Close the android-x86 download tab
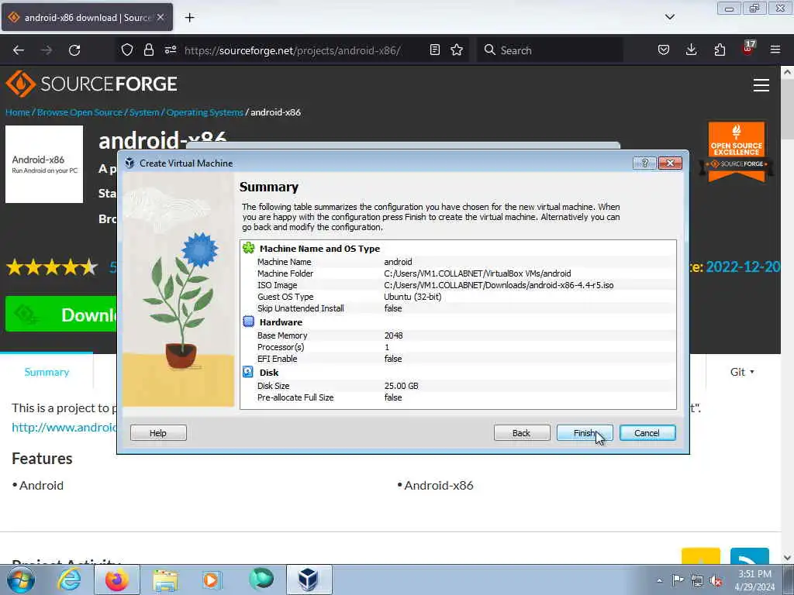Screen dimensions: 794x595 [160, 17]
